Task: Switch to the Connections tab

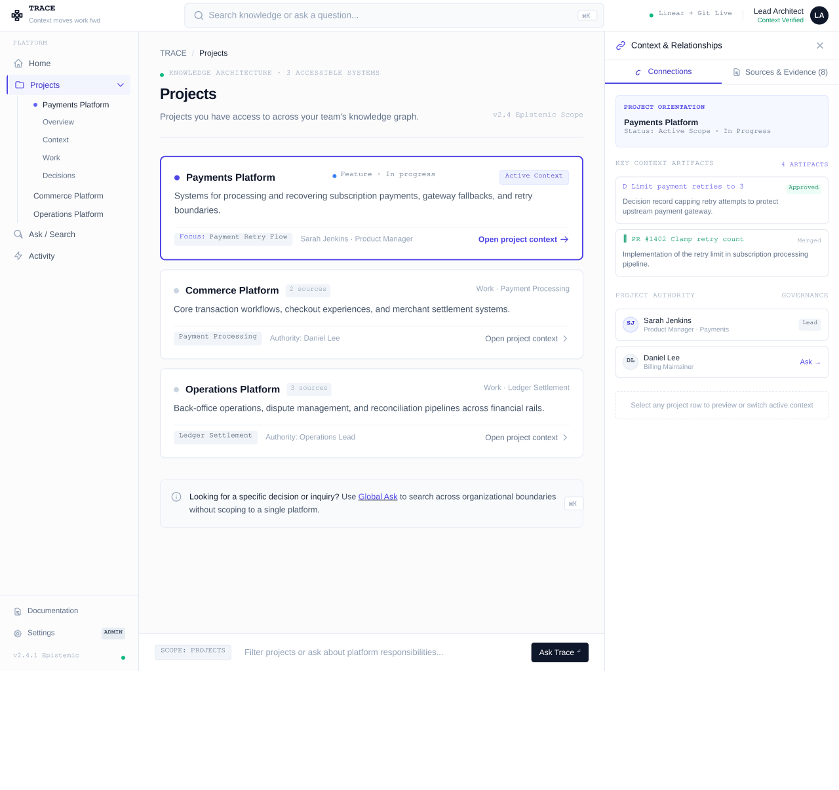Action: [x=663, y=72]
